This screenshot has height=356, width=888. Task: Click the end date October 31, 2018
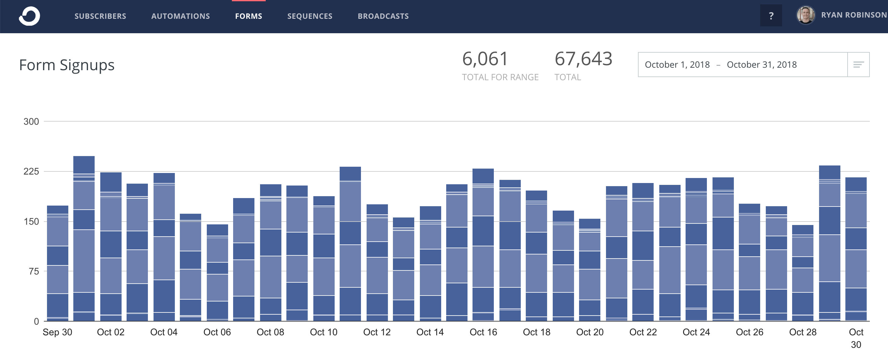(761, 65)
